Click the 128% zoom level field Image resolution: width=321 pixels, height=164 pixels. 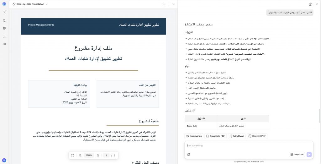click(89, 156)
